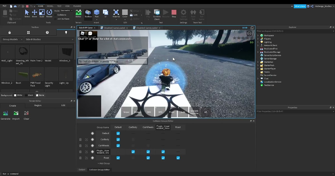Insert a Part using the Part icon
The height and width of the screenshot is (176, 335).
(x=97, y=13)
